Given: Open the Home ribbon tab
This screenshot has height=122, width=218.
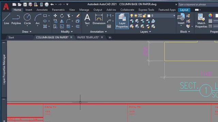Looking at the screenshot, I should [17, 10].
